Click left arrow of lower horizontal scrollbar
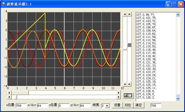This screenshot has height=112, width=185. (9, 97)
